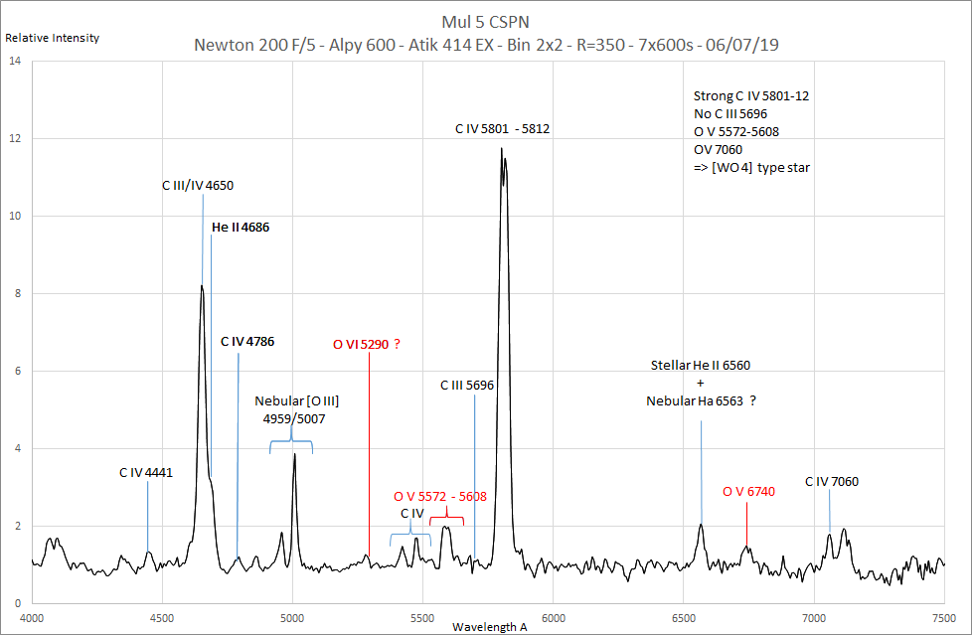Click the 'C IV 4786' label
Screen dimensions: 972x635
tap(247, 341)
